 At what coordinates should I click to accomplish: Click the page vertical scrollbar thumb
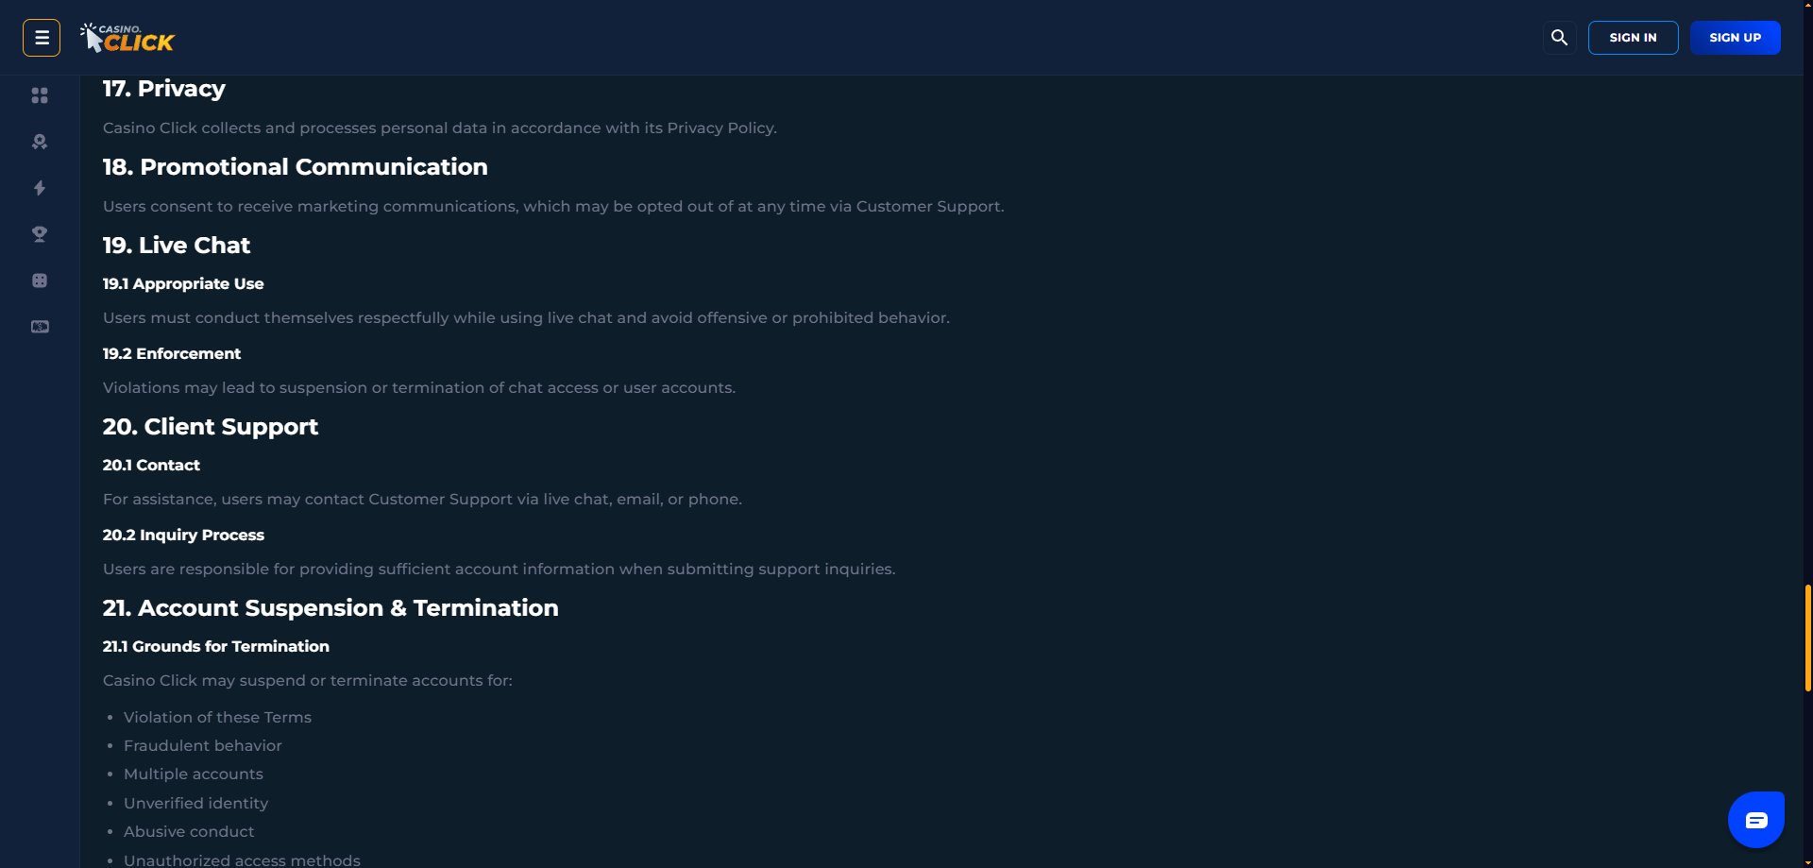(1807, 638)
